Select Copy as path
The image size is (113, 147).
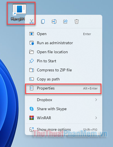tap(63, 79)
